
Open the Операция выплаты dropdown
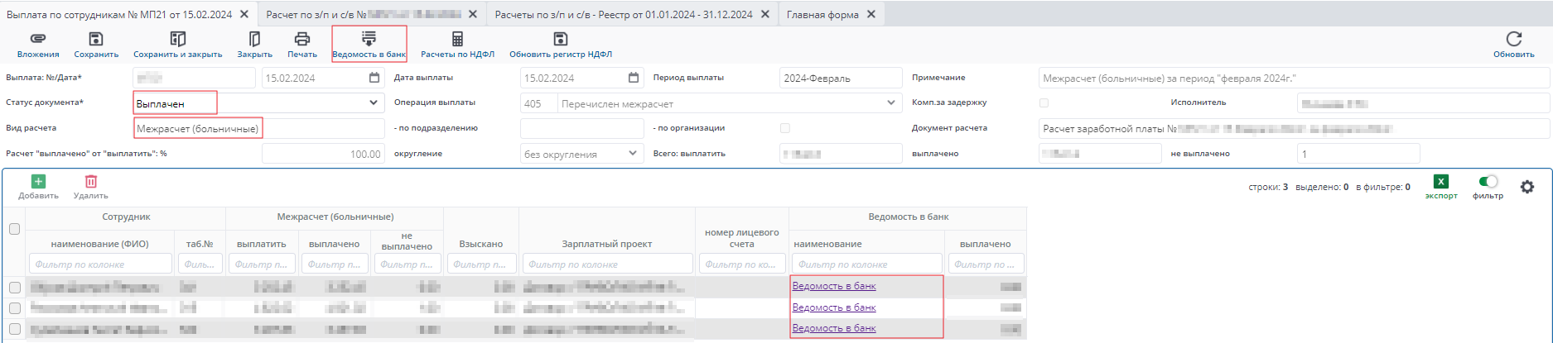click(891, 103)
